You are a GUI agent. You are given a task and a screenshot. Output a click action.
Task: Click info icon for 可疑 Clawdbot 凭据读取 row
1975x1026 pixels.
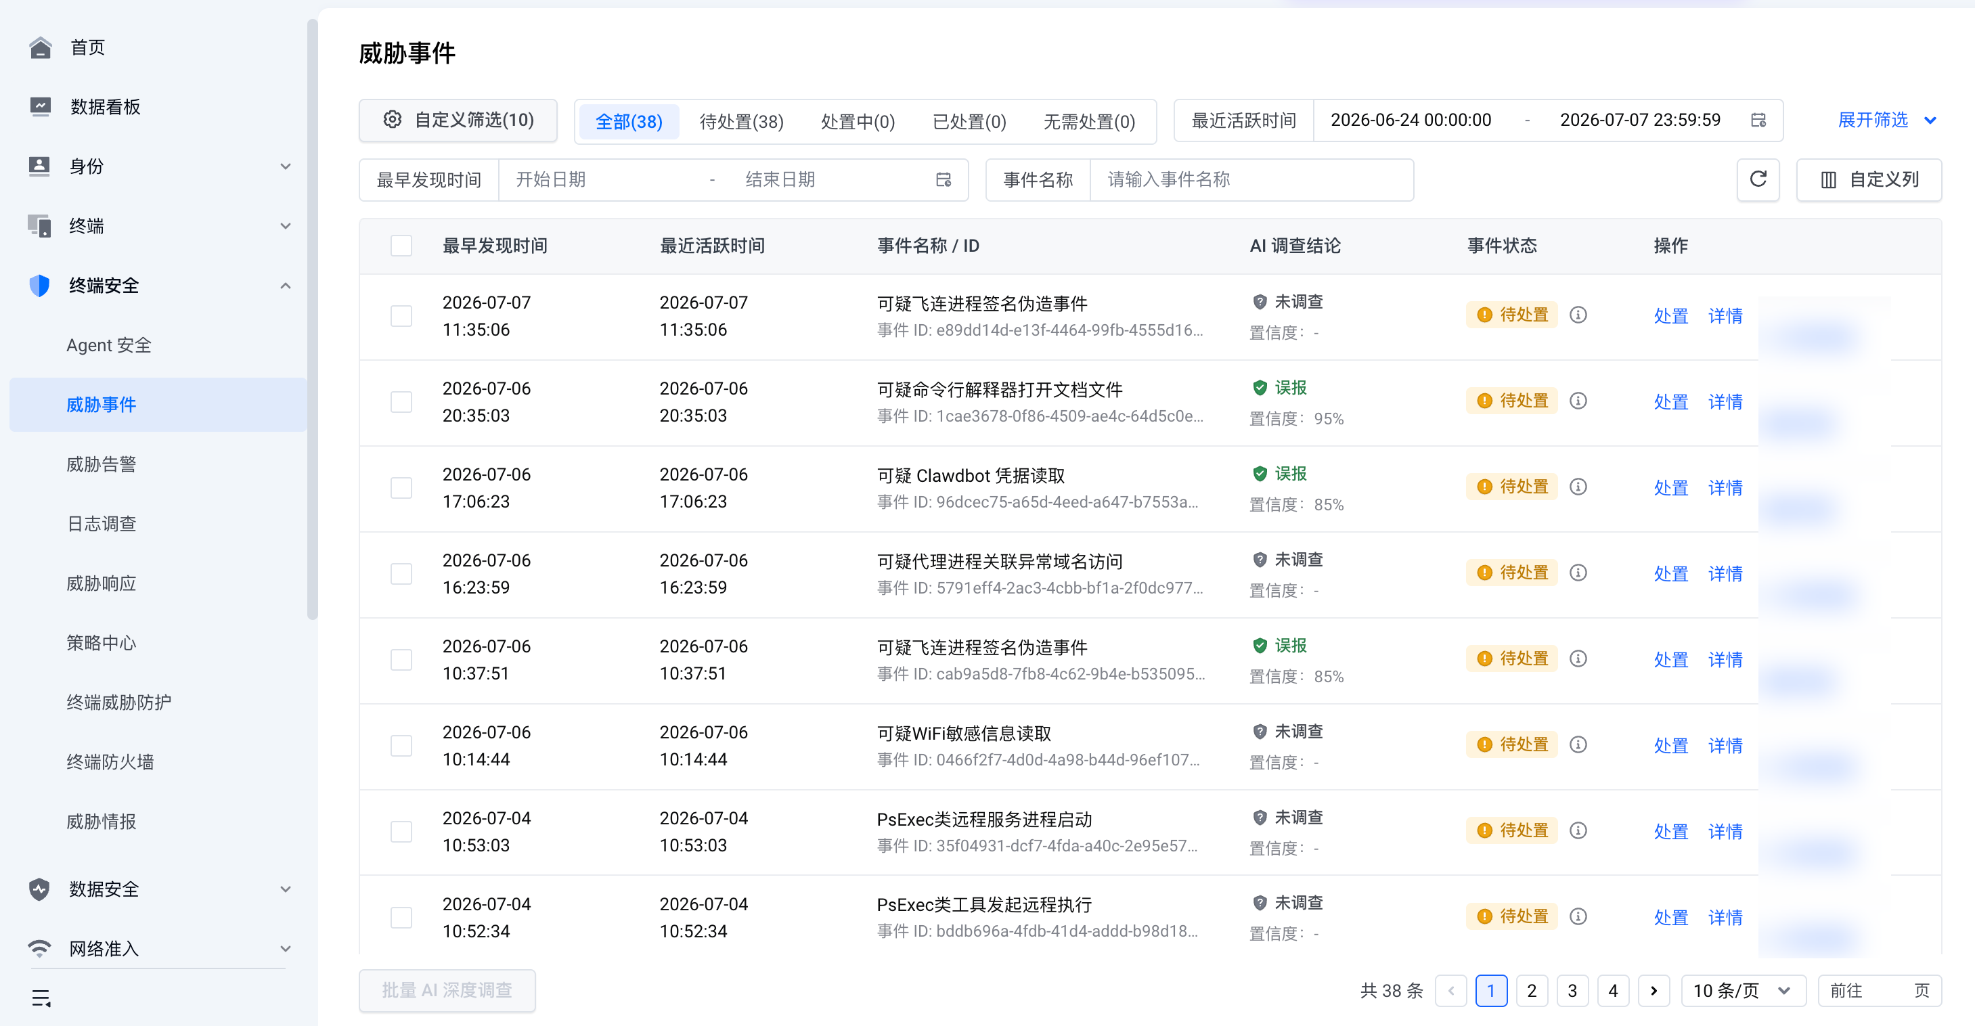(x=1578, y=487)
